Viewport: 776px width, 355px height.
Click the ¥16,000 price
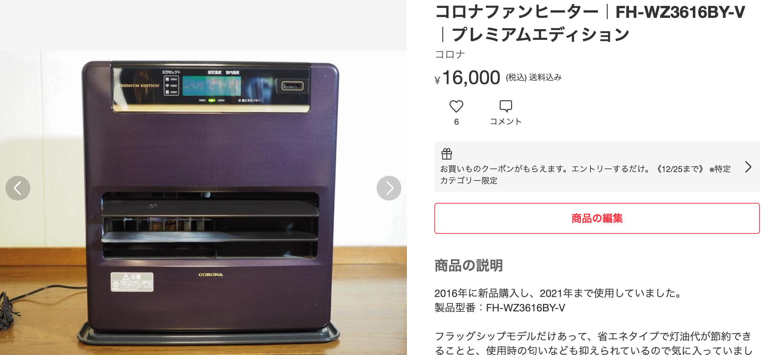point(467,78)
